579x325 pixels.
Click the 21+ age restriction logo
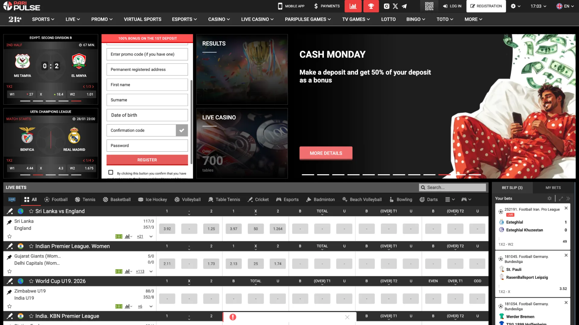[x=15, y=19]
